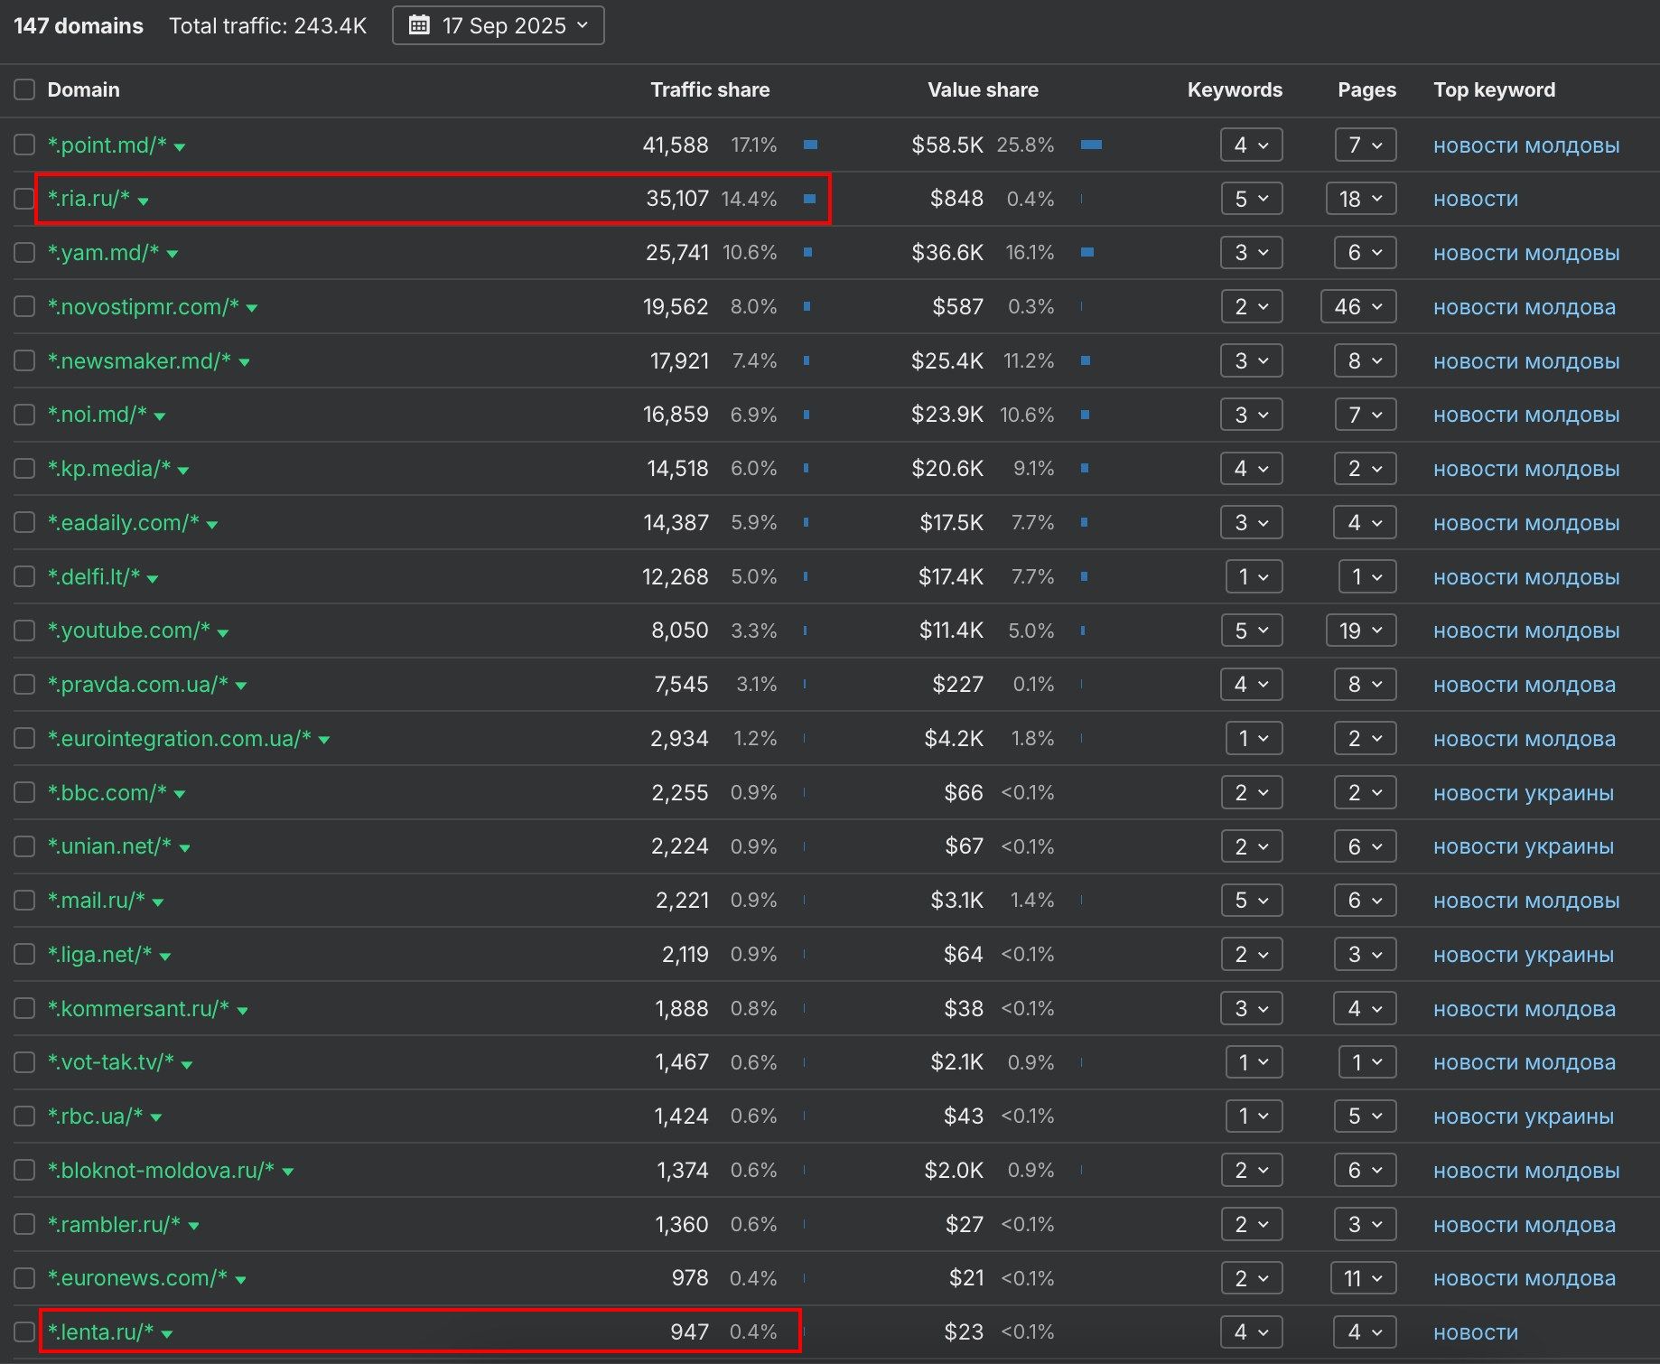Check the box for *.yam.md/* row
The image size is (1660, 1364).
[x=24, y=253]
